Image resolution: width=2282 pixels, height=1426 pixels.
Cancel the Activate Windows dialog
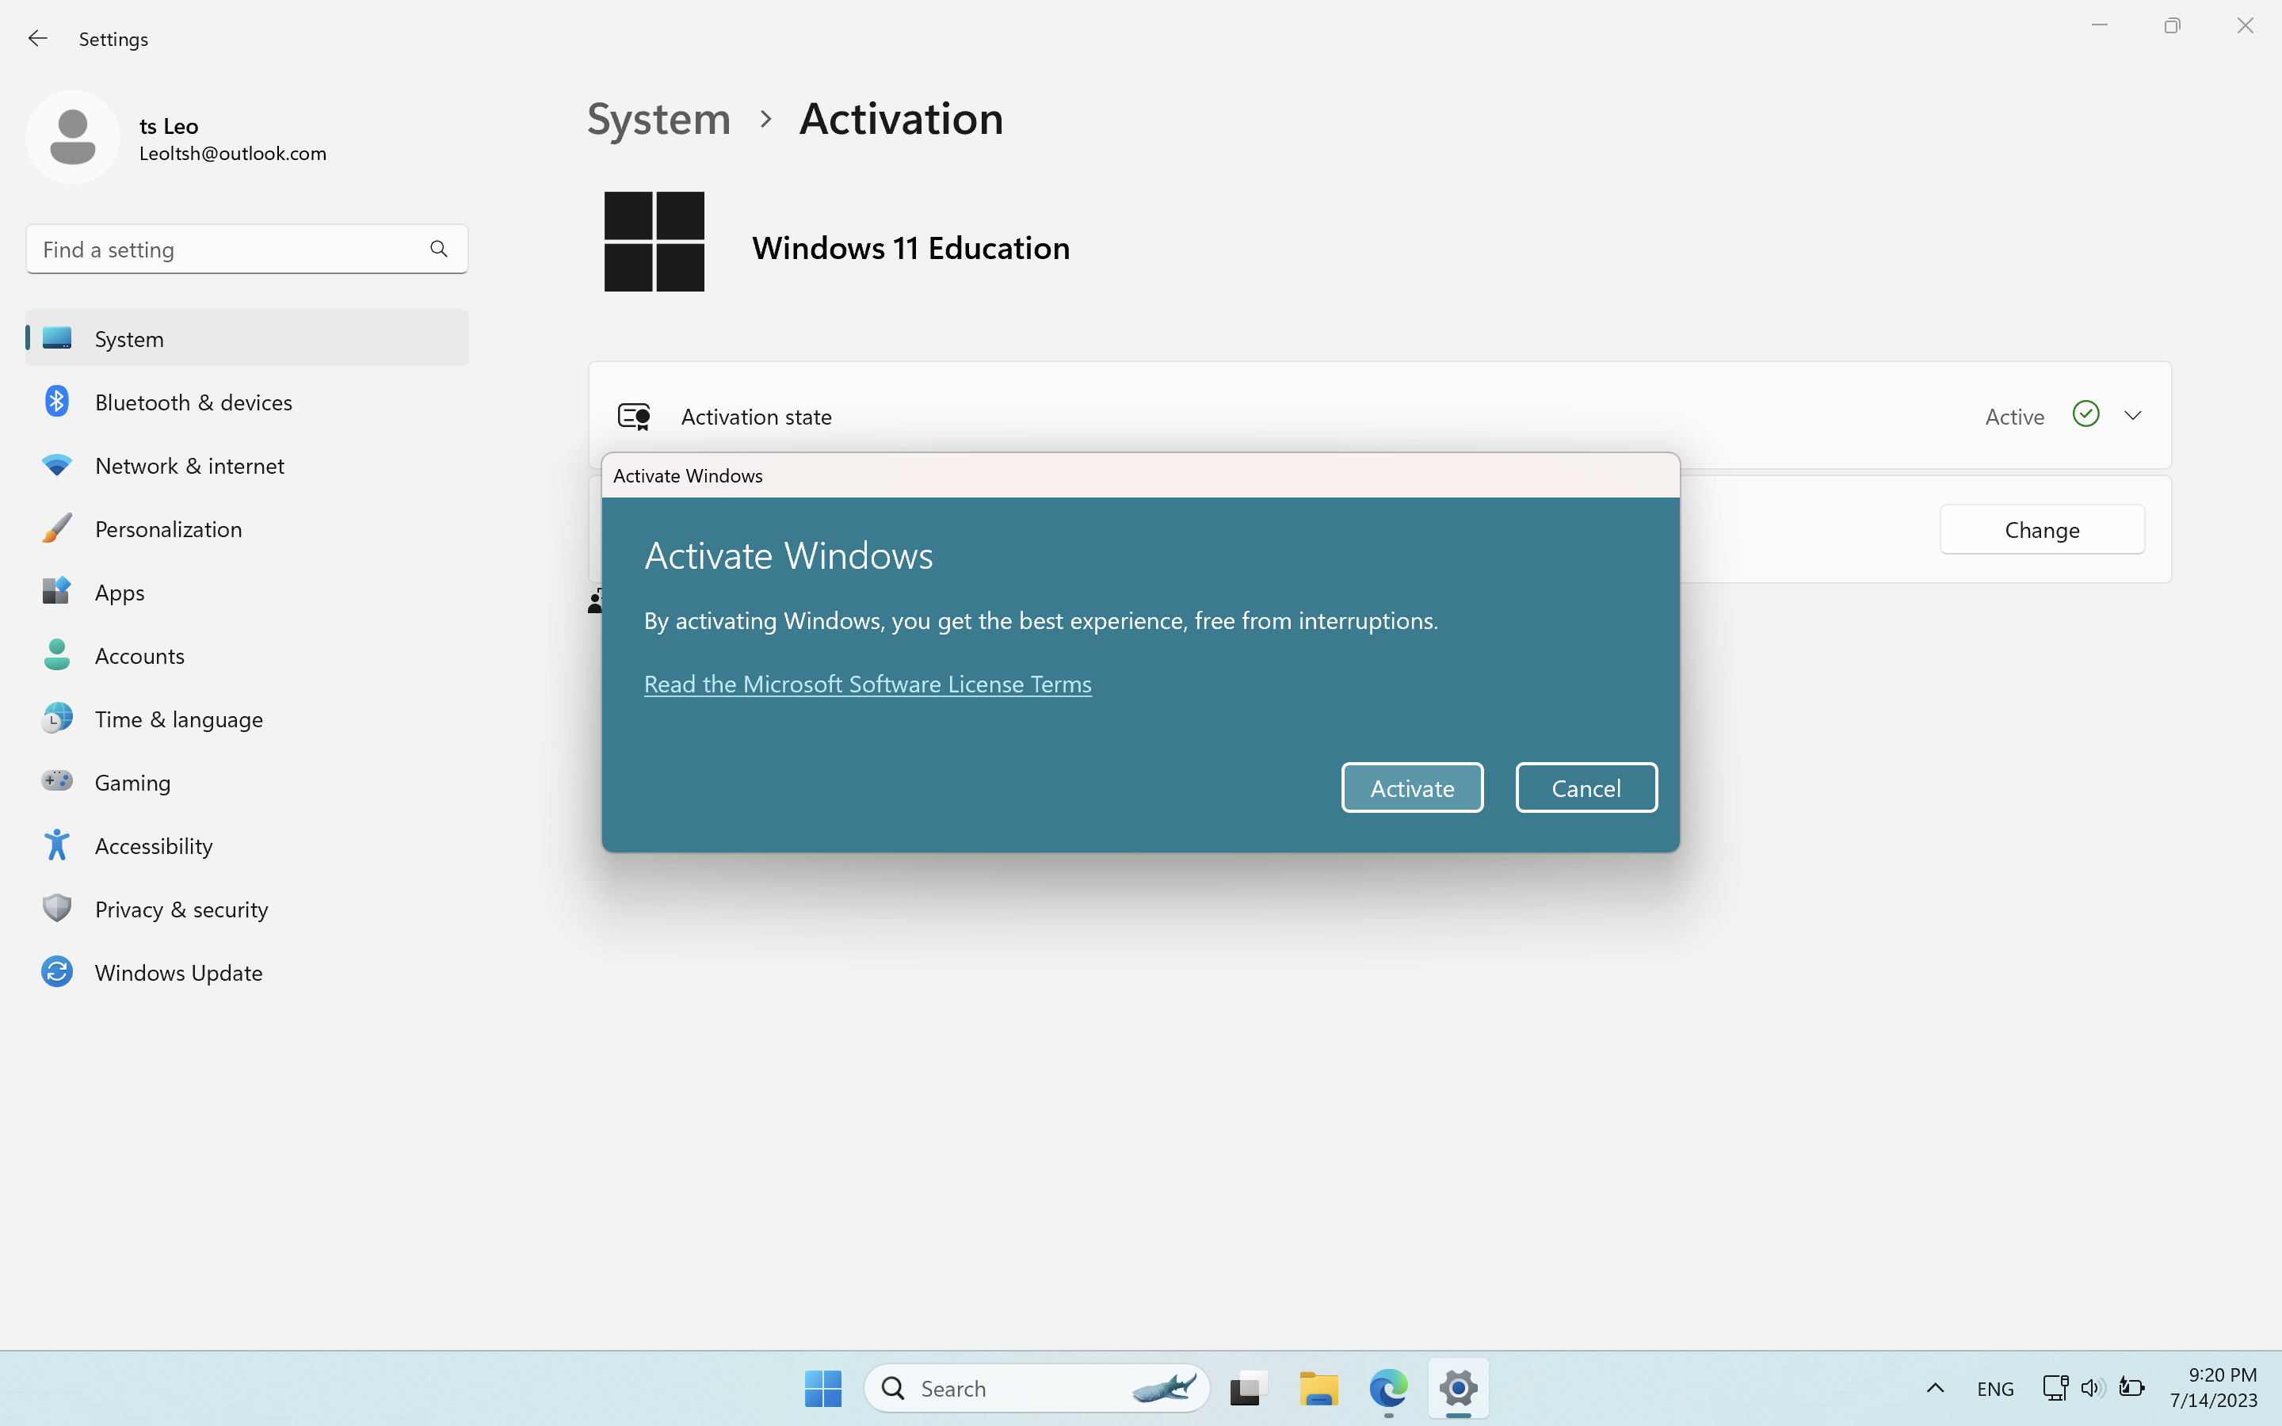(1586, 787)
